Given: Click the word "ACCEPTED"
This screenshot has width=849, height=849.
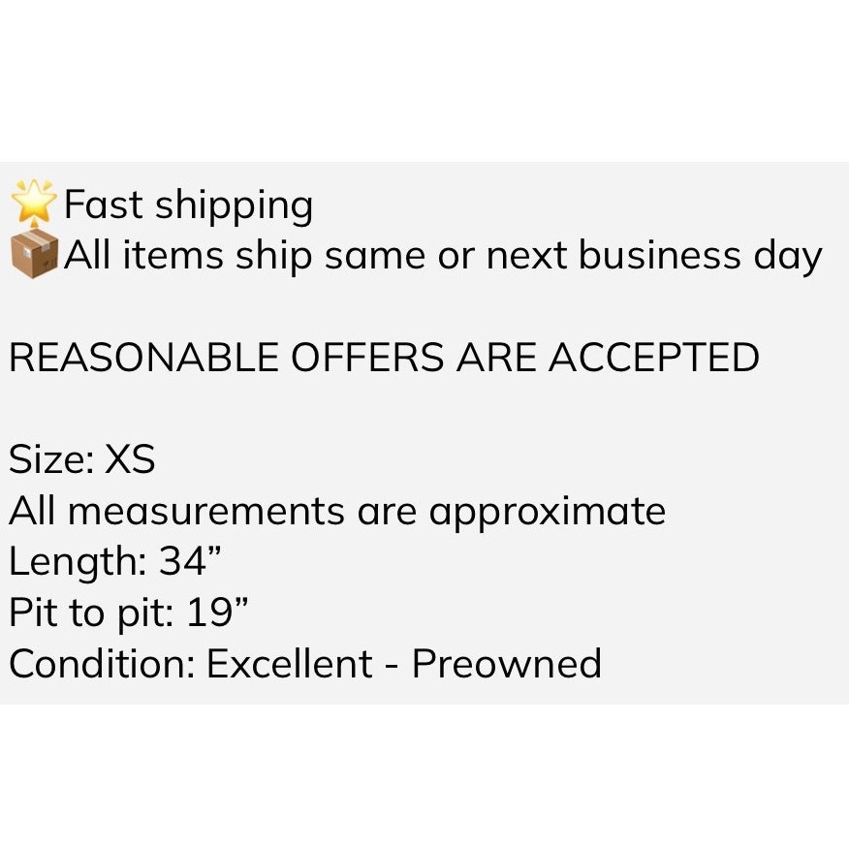Looking at the screenshot, I should click(654, 358).
